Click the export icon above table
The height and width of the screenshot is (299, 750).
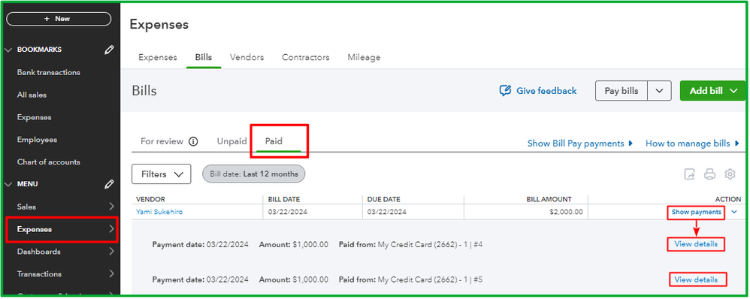690,174
